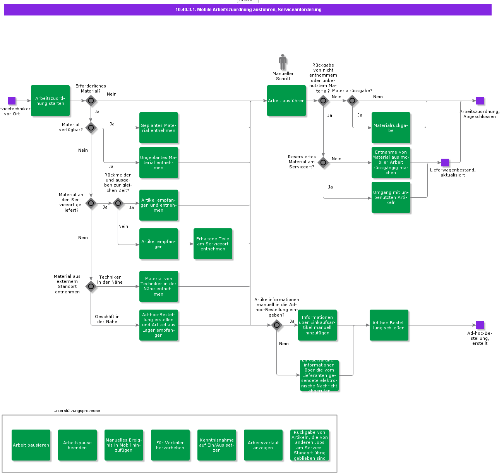Viewport: 504px width, 476px height.
Task: Select the 'Rückgabe von nicht entnommem Material?' gateway
Action: (323, 101)
